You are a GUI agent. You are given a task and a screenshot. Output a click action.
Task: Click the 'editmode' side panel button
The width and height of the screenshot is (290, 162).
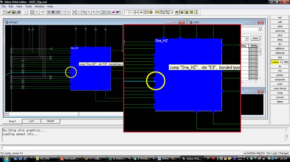(279, 53)
